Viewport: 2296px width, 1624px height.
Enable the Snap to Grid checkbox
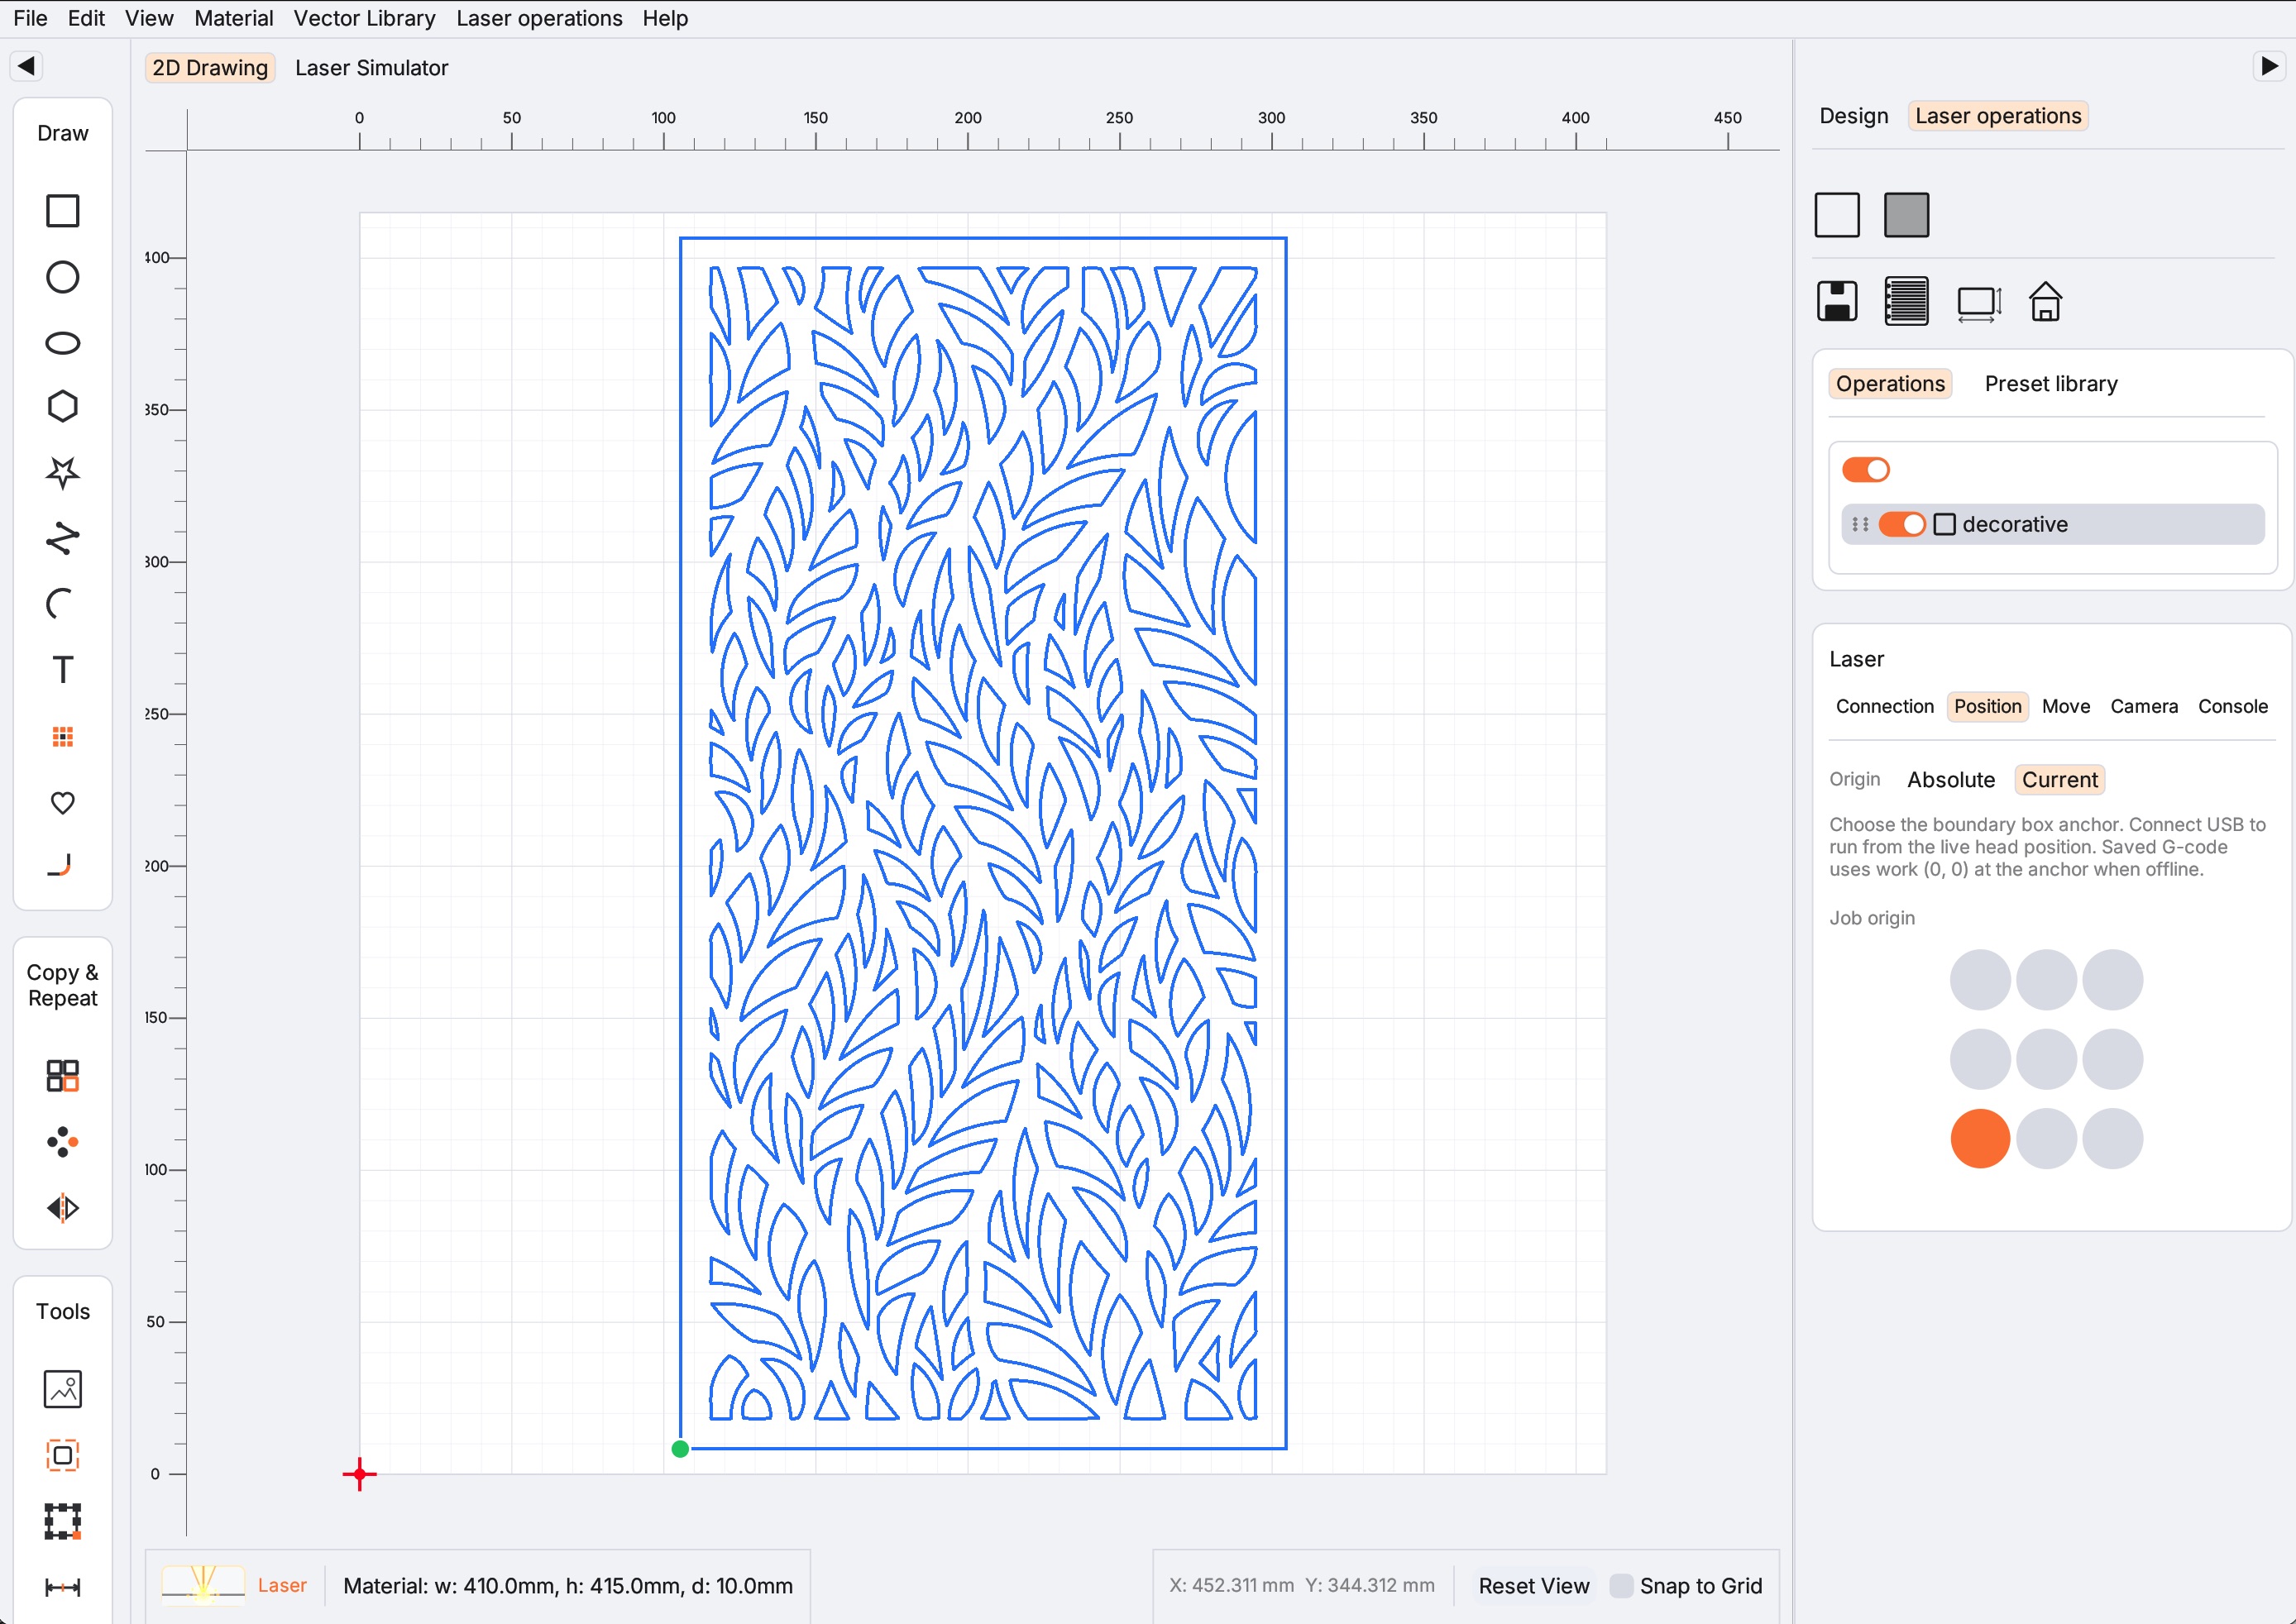click(x=1621, y=1586)
